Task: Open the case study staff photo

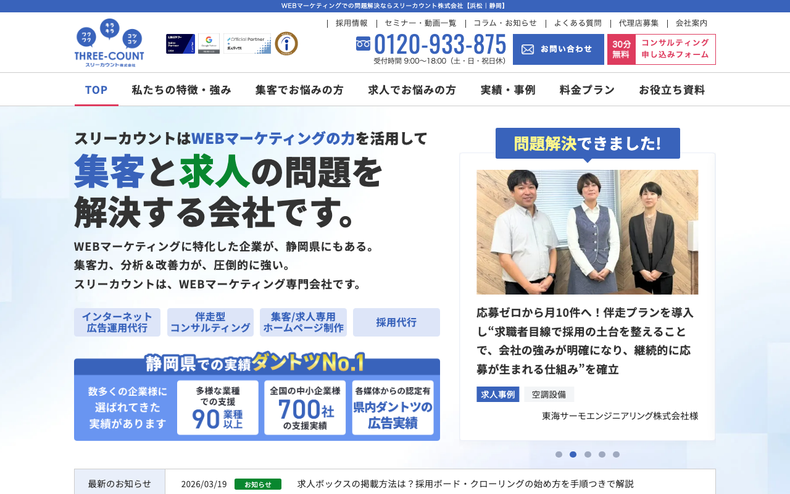Action: pyautogui.click(x=587, y=232)
